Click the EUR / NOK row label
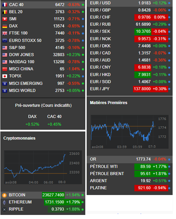 [x=101, y=39]
